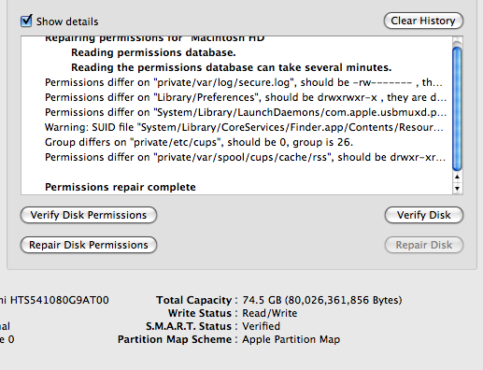483x370 pixels.
Task: Select the secure.log permissions differ line
Action: point(244,82)
